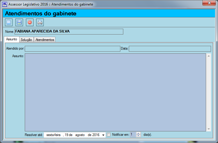Screen dimensions: 218x143
Task: Select the Assunto tab
Action: pyautogui.click(x=12, y=39)
